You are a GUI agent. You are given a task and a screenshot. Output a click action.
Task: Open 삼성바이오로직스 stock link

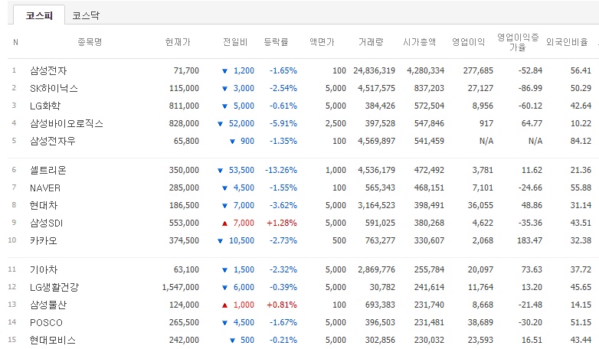tap(67, 123)
